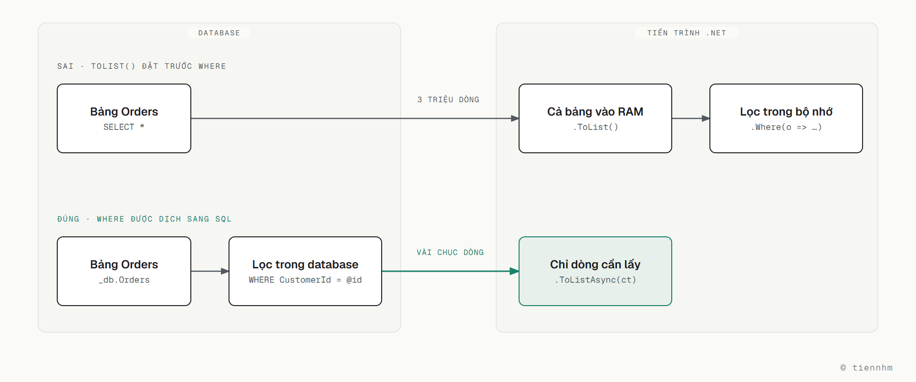The width and height of the screenshot is (916, 382).
Task: Select the "TIẾN TRÌNH .NET" group label
Action: [687, 32]
